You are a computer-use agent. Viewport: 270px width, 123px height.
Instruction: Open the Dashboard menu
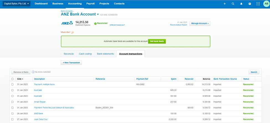pos(41,4)
